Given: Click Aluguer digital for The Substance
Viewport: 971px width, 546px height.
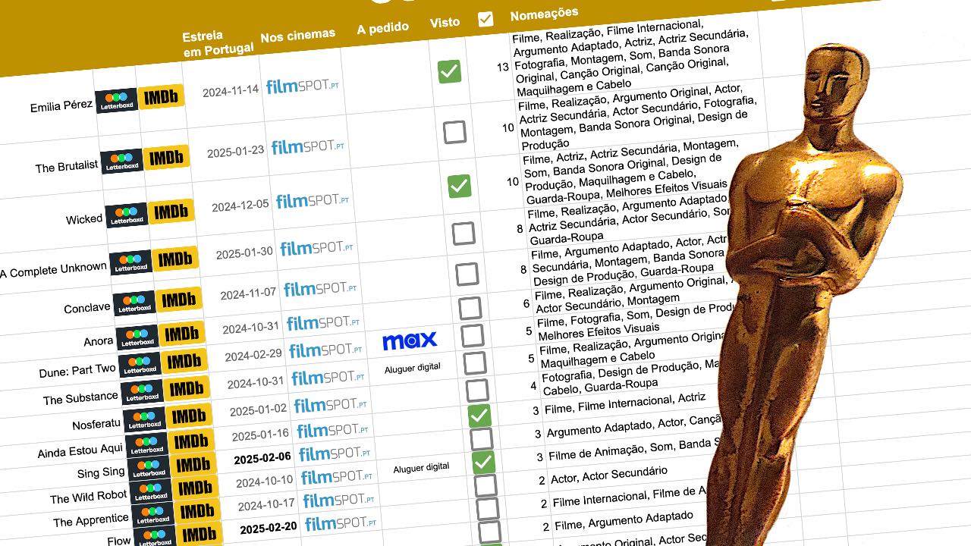Looking at the screenshot, I should point(413,368).
